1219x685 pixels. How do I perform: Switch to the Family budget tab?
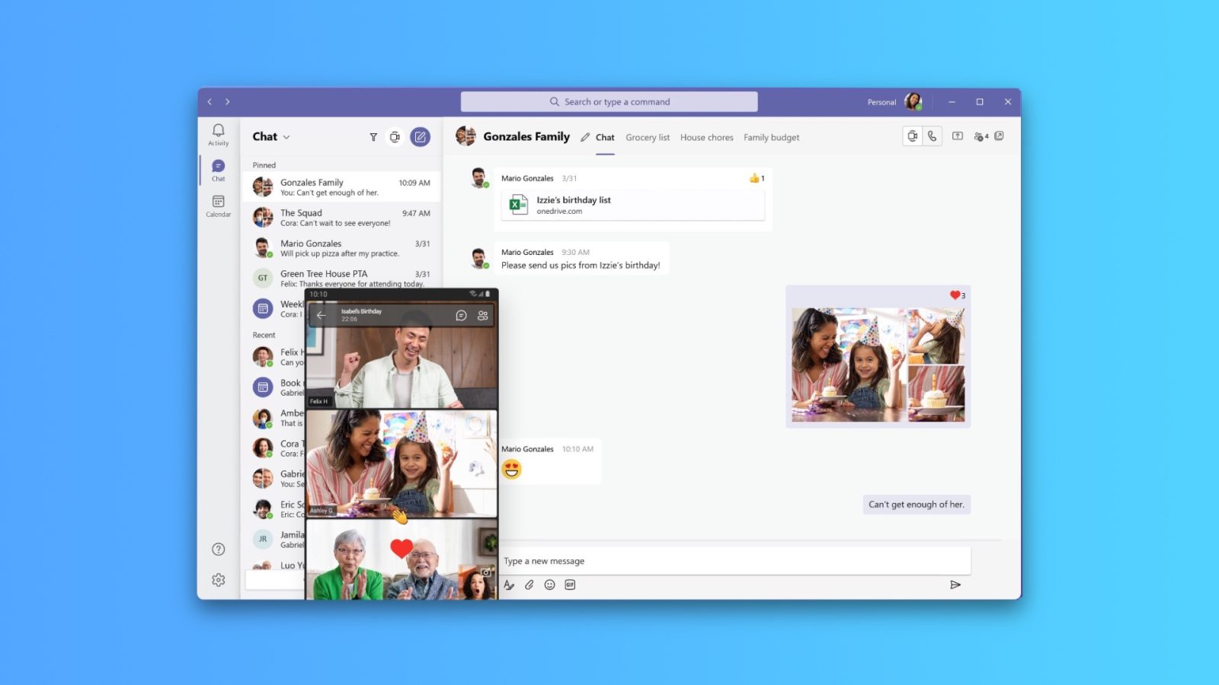(771, 138)
